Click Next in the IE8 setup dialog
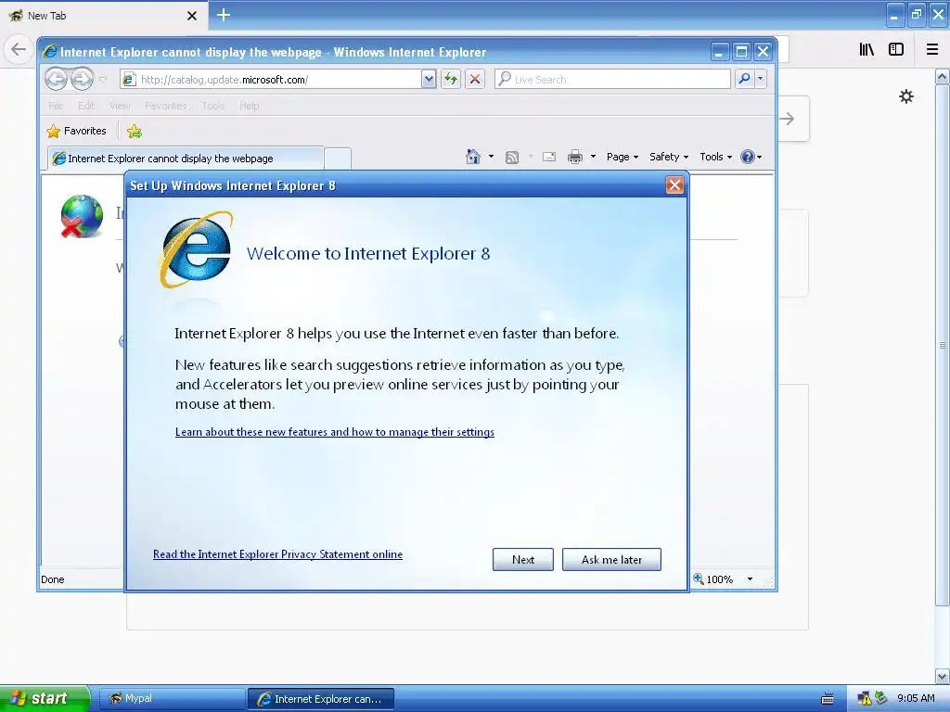 523,559
